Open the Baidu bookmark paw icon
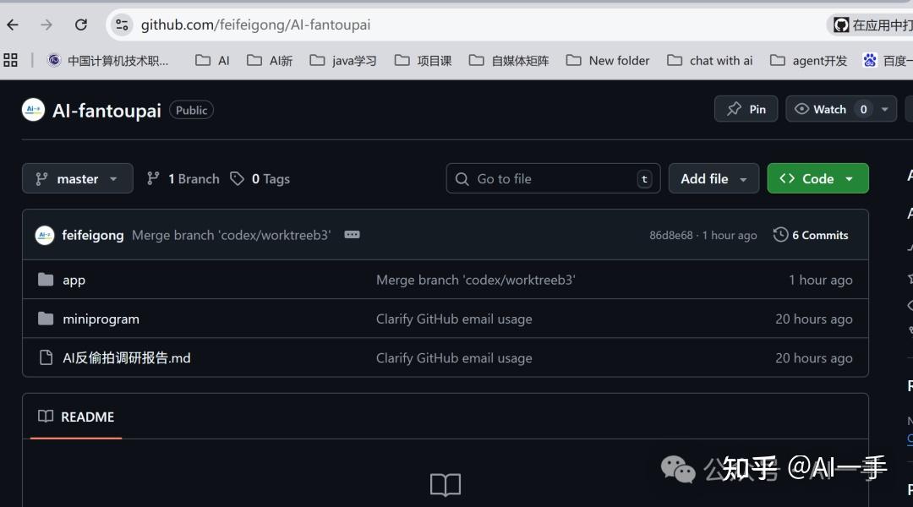The width and height of the screenshot is (913, 507). click(870, 61)
